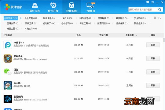Uninstall PP助手5.0 with 卸载 button
Image resolution: width=165 pixels, height=110 pixels.
click(x=153, y=45)
